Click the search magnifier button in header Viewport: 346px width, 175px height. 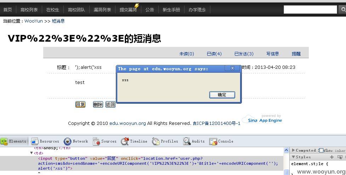[343, 10]
